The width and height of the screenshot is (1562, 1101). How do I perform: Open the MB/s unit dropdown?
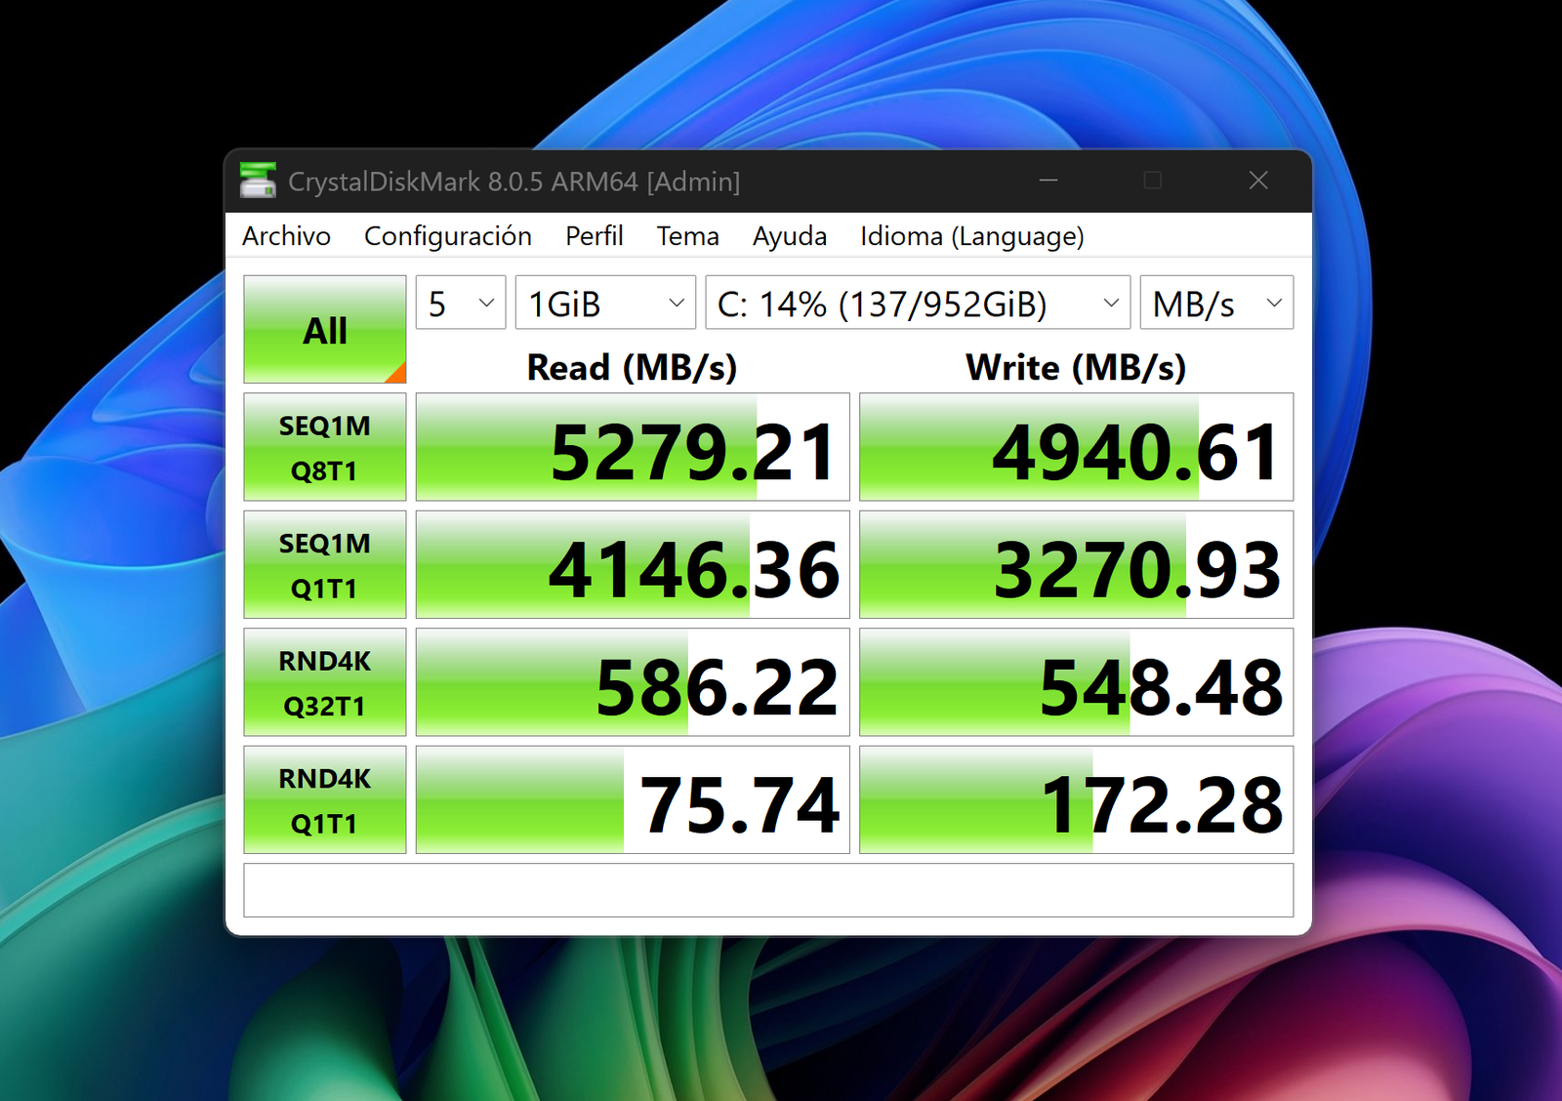(x=1216, y=303)
